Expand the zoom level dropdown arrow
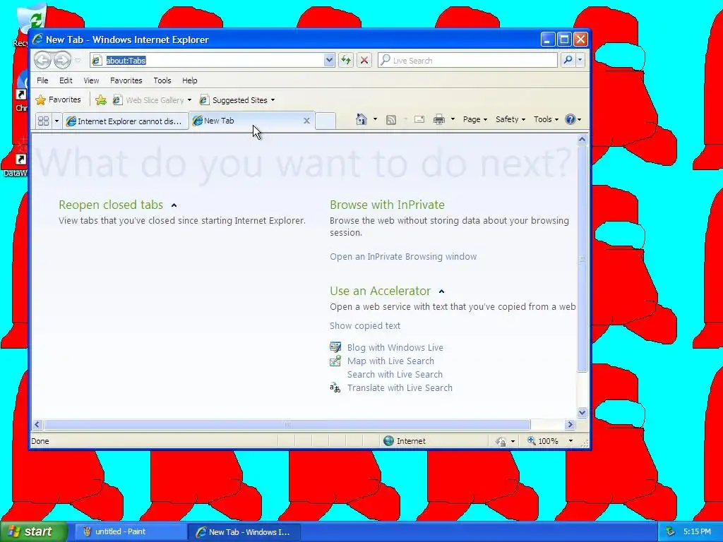 pos(570,441)
